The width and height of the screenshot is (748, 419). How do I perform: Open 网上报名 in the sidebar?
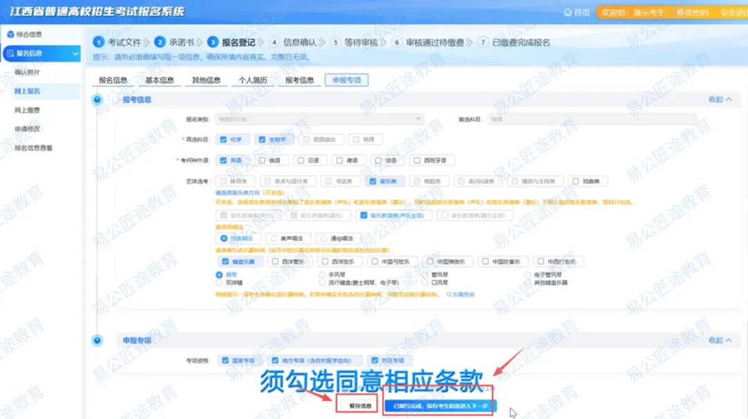pyautogui.click(x=27, y=91)
